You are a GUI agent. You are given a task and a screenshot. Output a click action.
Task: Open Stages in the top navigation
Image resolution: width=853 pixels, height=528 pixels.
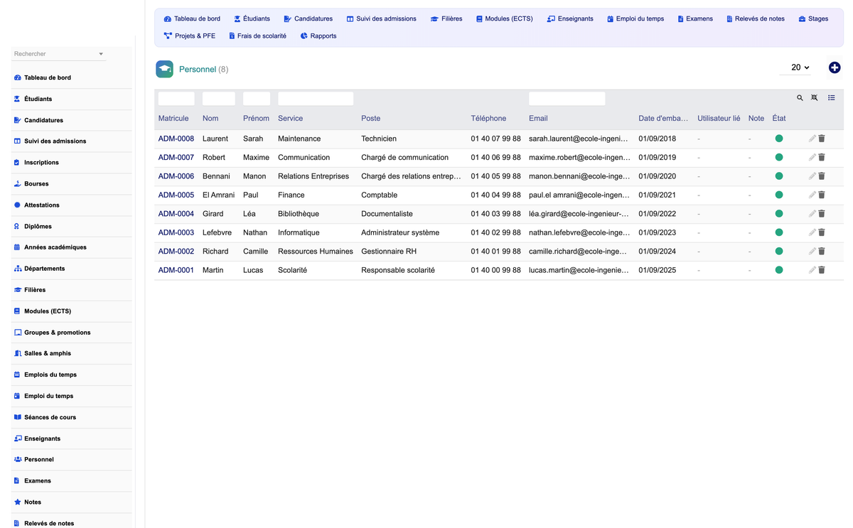pos(813,18)
